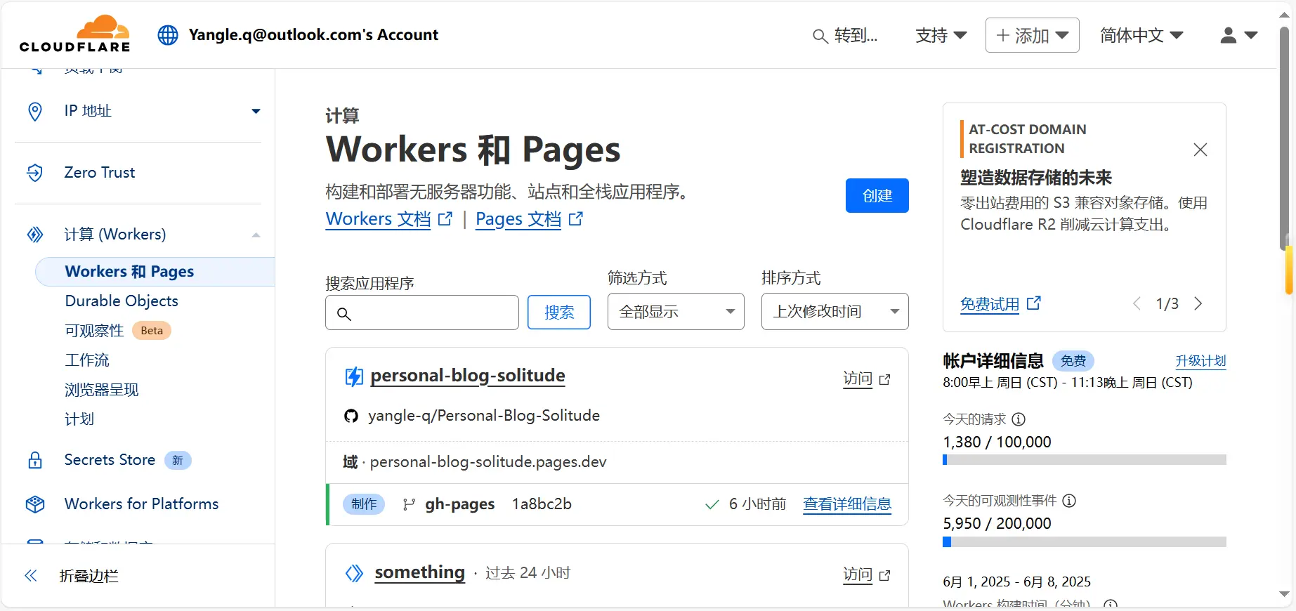Expand the IP 地址 sidebar section

tap(256, 111)
